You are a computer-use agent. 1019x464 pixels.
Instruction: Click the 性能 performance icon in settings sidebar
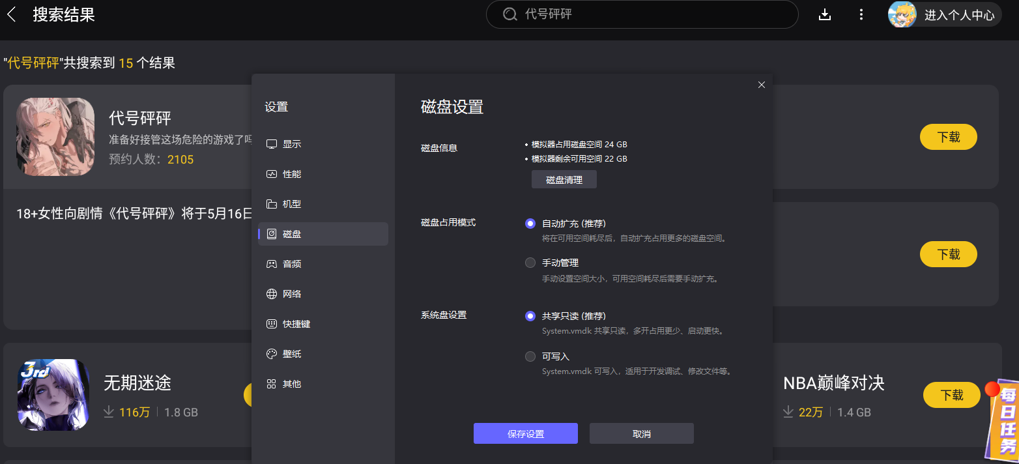[x=272, y=174]
